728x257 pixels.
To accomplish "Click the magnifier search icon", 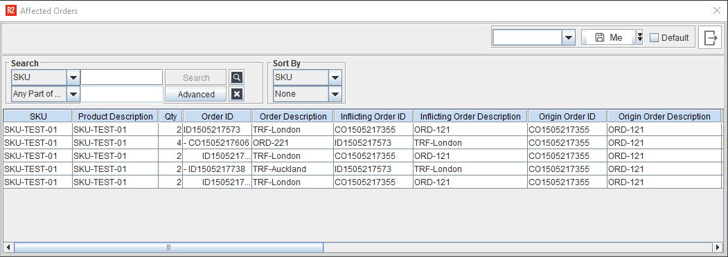I will coord(237,77).
